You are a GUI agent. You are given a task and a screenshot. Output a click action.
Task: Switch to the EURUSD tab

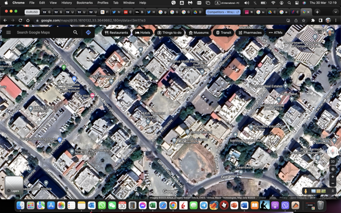tap(32, 12)
